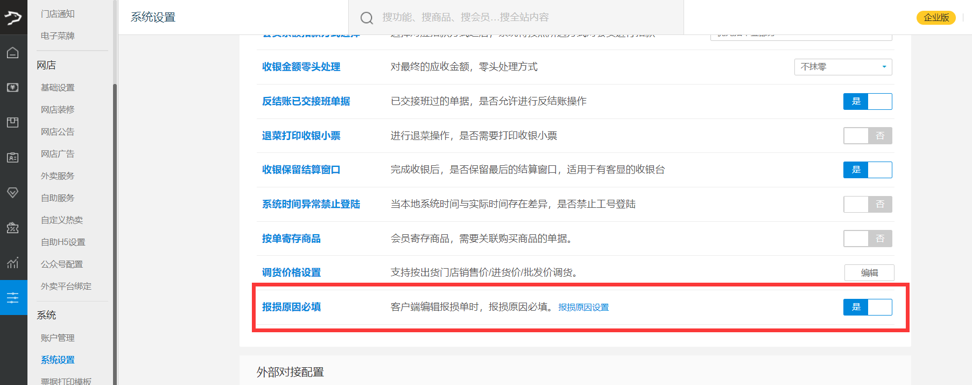Go to 基础设置 in 网店
Viewport: 972px width, 385px height.
point(58,87)
